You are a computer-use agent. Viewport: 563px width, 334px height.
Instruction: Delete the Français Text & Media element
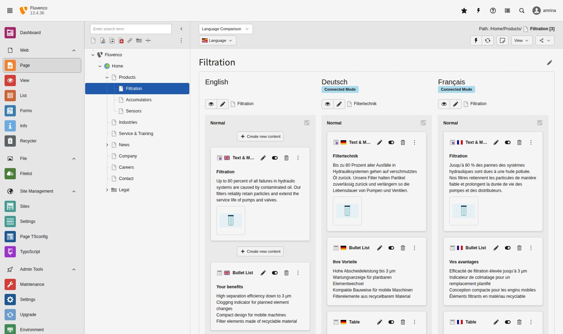[519, 142]
